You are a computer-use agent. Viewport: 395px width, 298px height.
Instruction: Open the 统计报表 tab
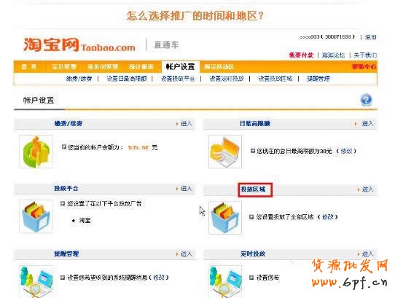[141, 67]
